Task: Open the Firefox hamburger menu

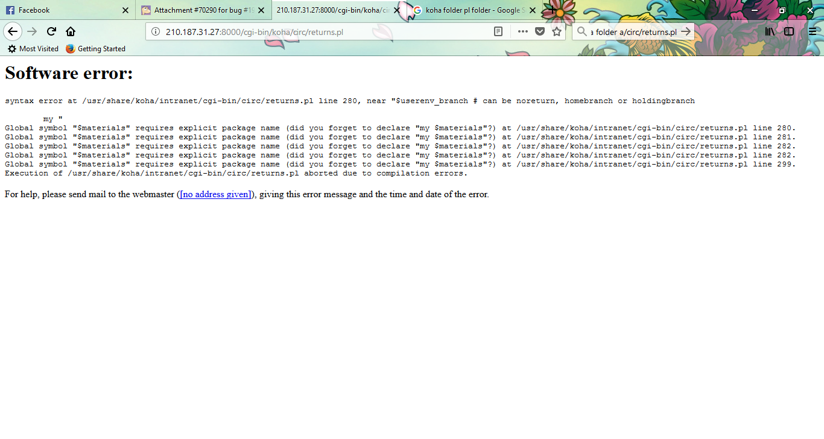Action: (813, 31)
